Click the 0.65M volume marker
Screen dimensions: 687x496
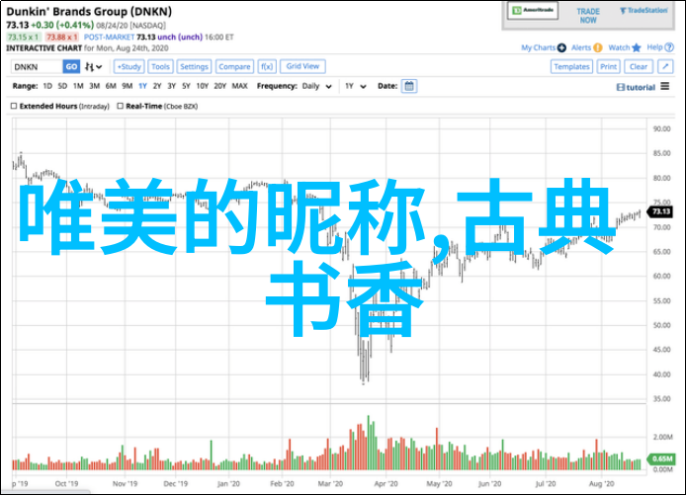pos(661,458)
